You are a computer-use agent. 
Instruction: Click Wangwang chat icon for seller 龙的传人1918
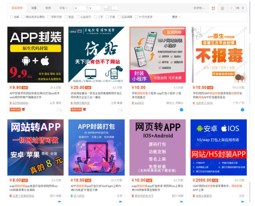tap(242, 109)
